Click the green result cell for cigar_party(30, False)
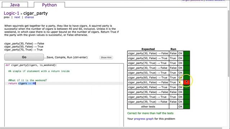The height and width of the screenshot is (129, 230). point(187,53)
